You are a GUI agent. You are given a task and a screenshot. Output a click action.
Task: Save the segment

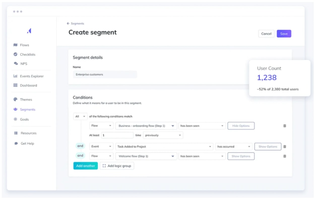[284, 34]
